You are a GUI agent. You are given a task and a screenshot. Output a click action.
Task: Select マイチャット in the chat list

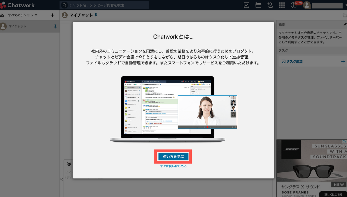click(30, 26)
